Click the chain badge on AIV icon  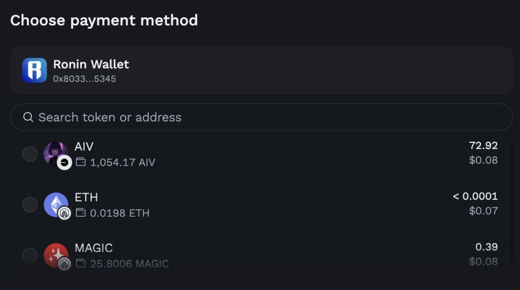(64, 162)
